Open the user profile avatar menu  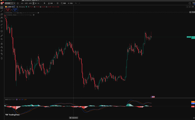point(2,3)
